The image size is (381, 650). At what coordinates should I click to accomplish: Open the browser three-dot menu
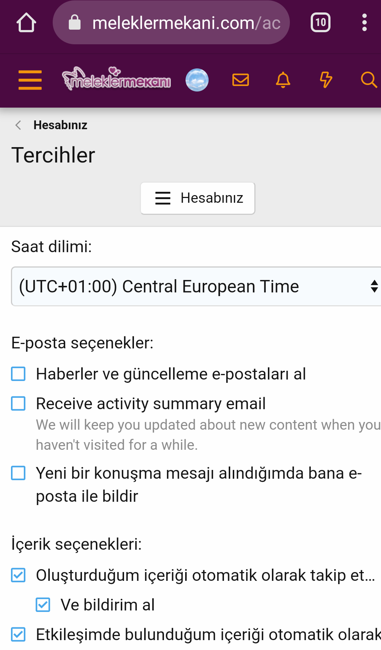364,23
